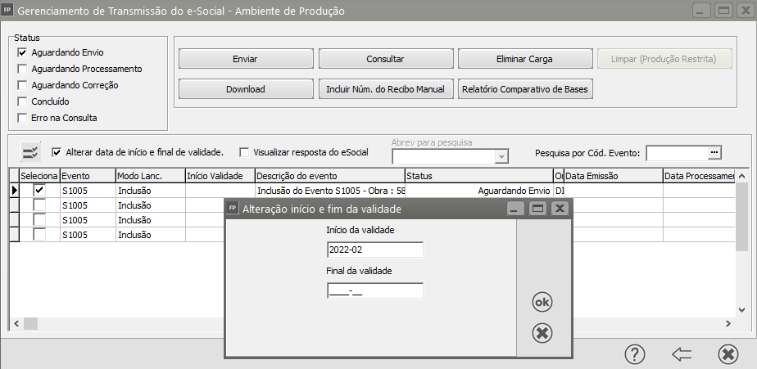Click the Status column header in grid
Screen dimensions: 757x369
(x=478, y=176)
